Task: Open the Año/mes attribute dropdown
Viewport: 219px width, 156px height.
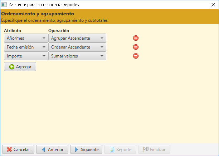Action: [x=26, y=38]
